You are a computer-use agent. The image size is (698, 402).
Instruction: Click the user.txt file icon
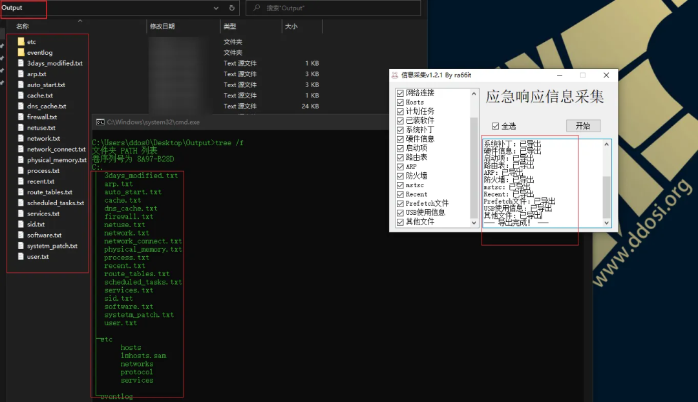(x=21, y=257)
